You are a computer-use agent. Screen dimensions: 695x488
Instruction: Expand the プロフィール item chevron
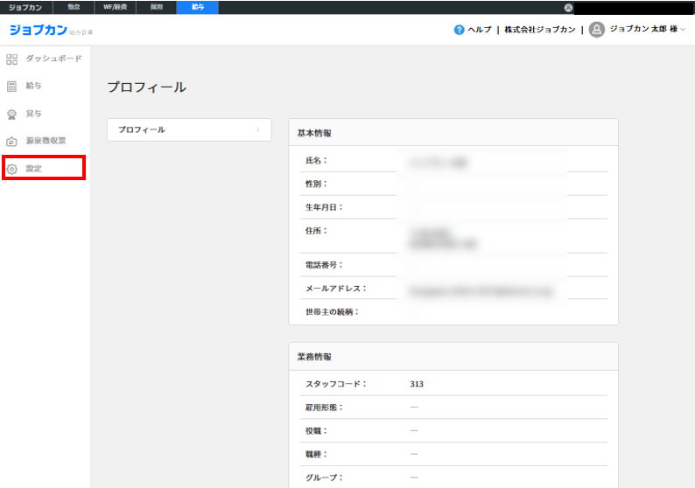(257, 129)
